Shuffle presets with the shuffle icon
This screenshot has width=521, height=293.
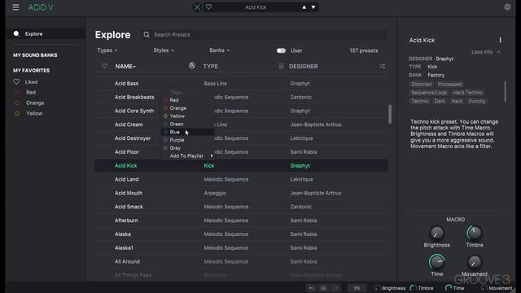[x=382, y=67]
